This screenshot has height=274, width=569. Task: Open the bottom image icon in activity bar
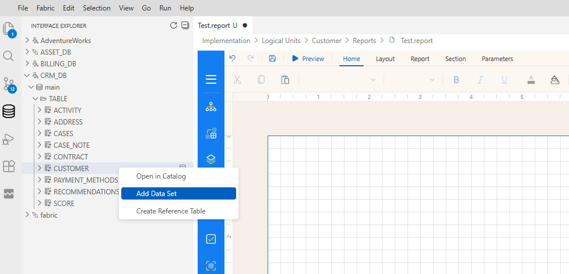8,194
